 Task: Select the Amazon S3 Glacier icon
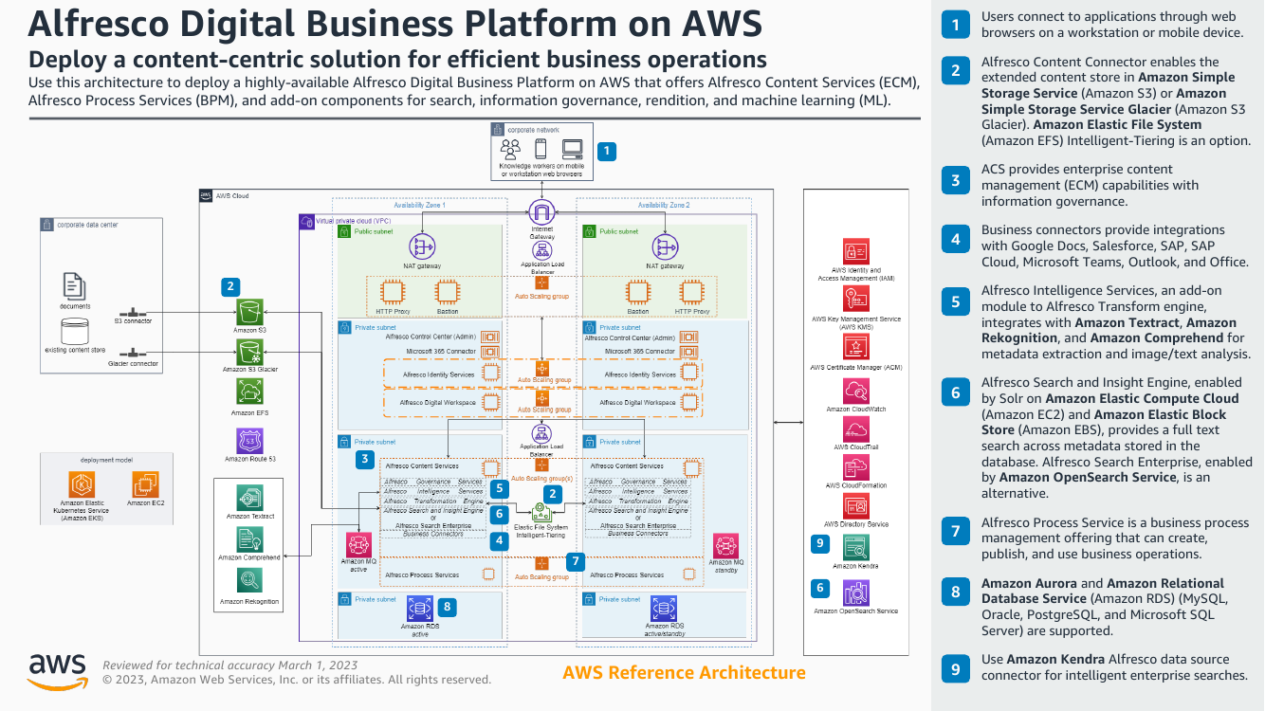tap(250, 352)
